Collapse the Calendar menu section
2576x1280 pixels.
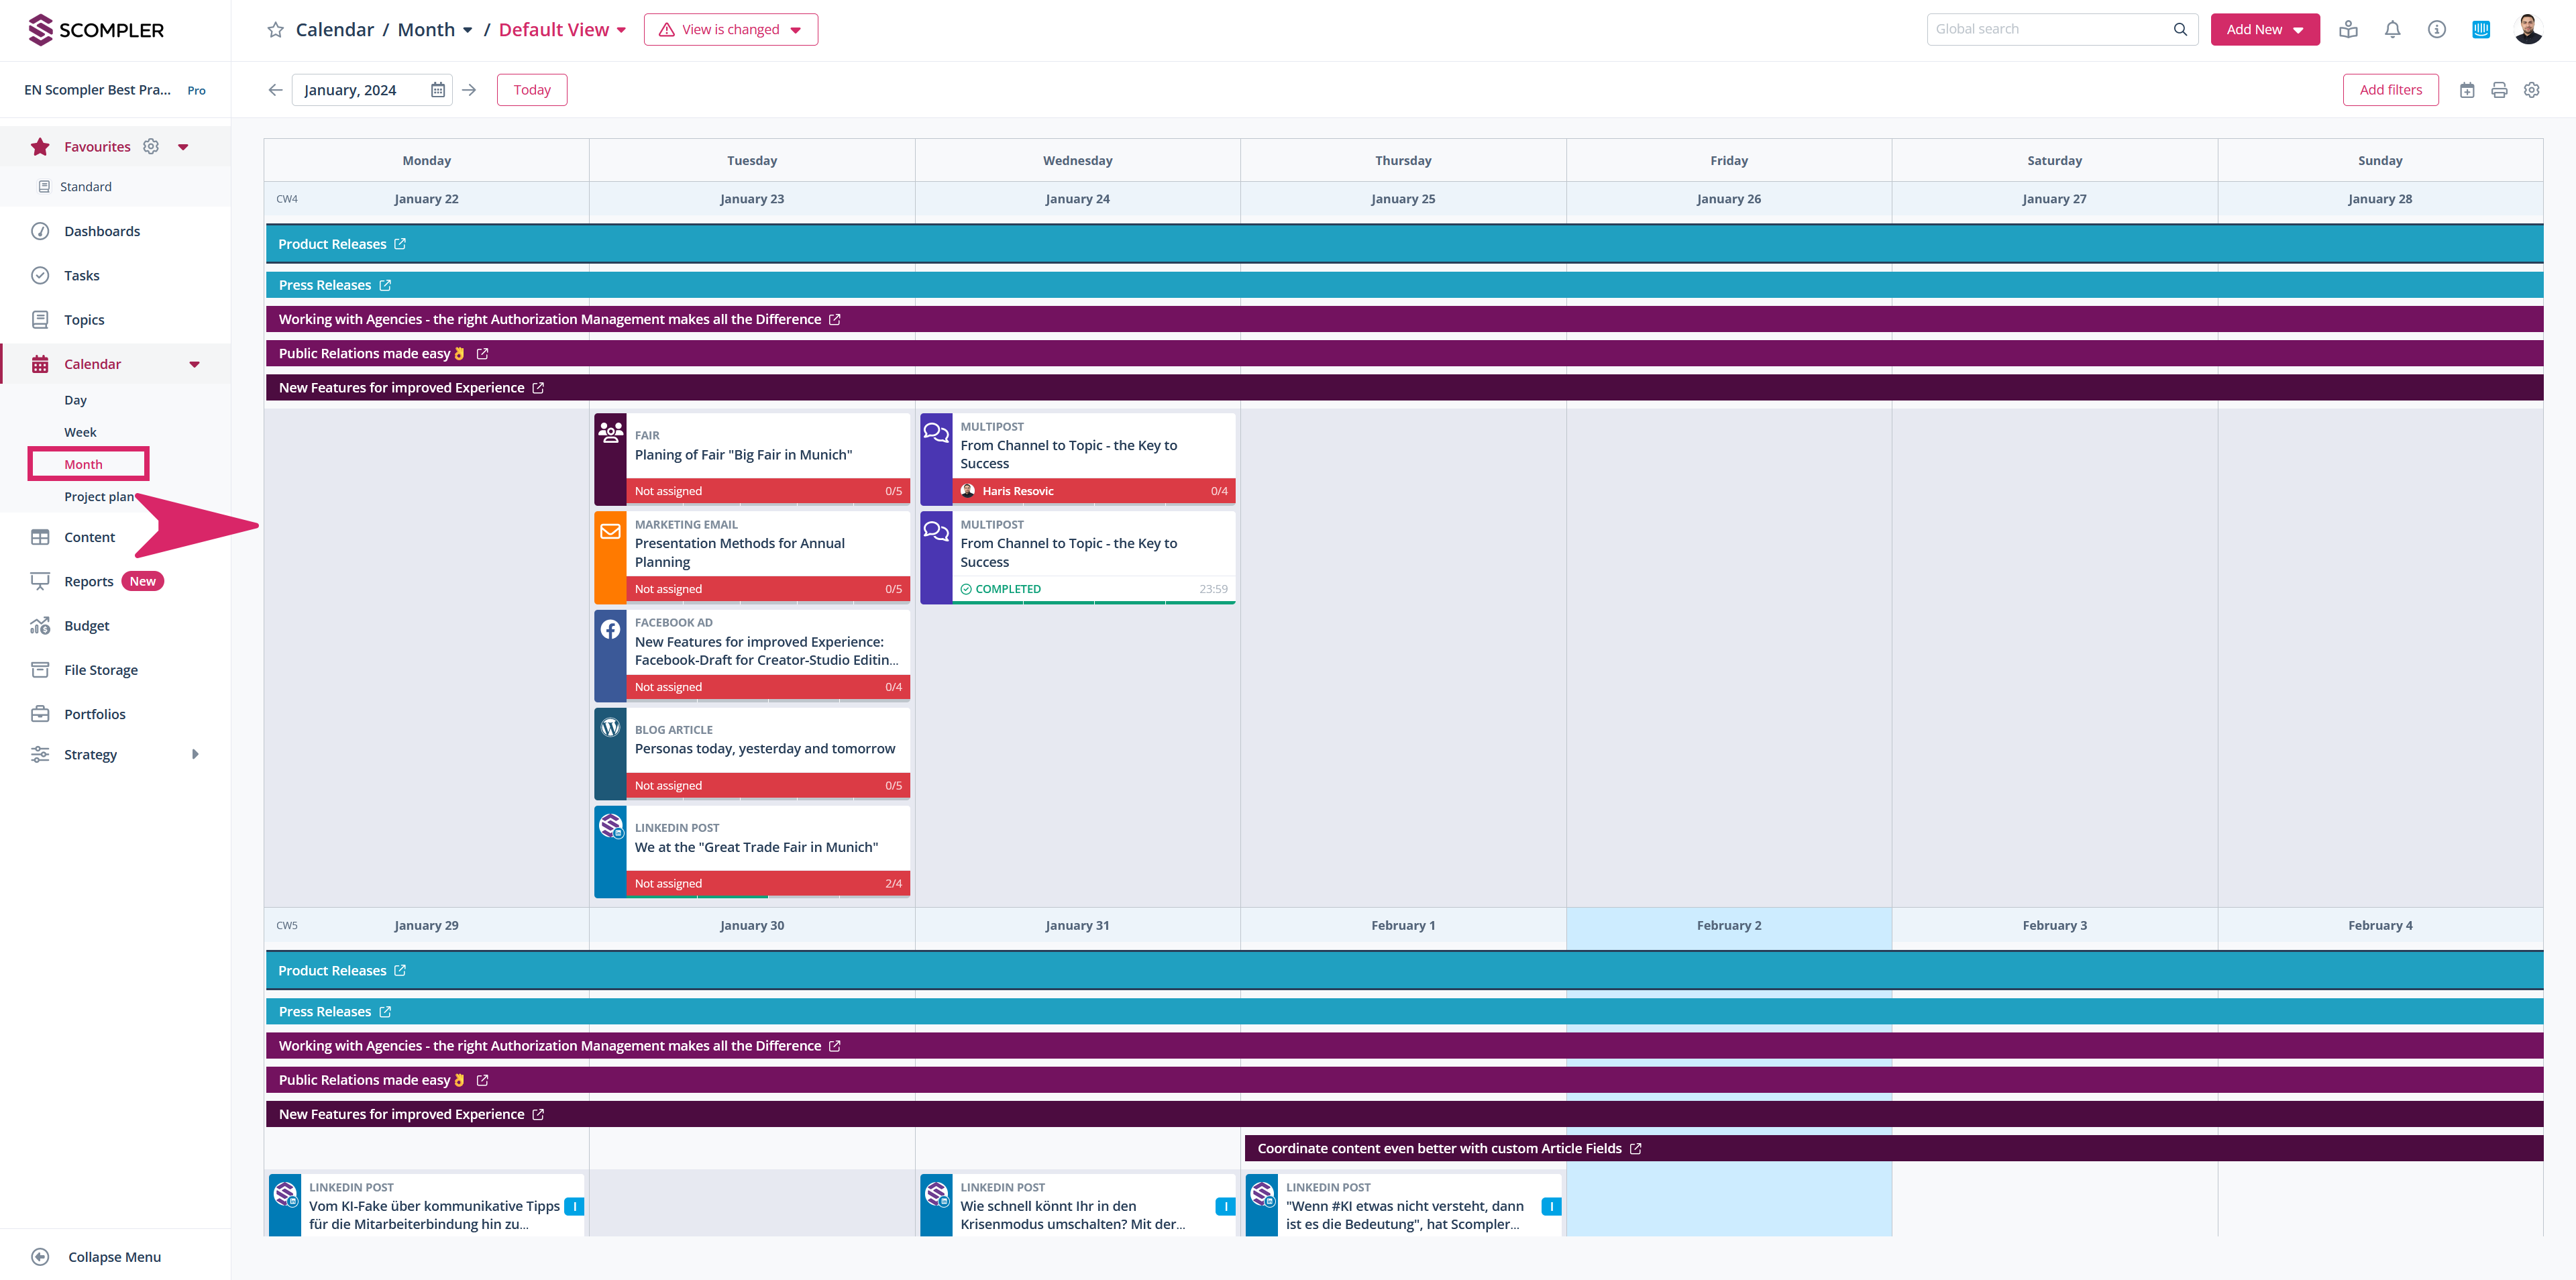(194, 364)
